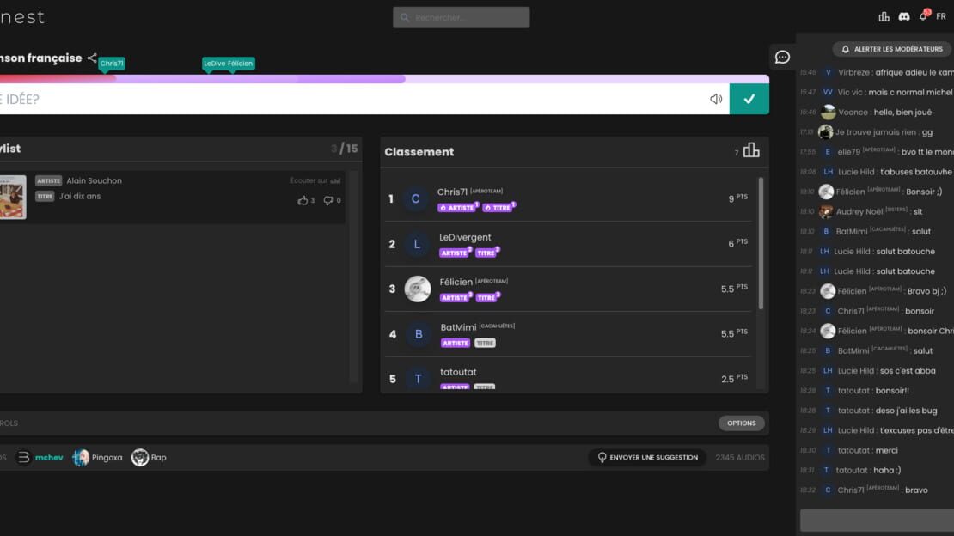The height and width of the screenshot is (536, 954).
Task: Mute the sound via speaker icon
Action: (x=715, y=99)
